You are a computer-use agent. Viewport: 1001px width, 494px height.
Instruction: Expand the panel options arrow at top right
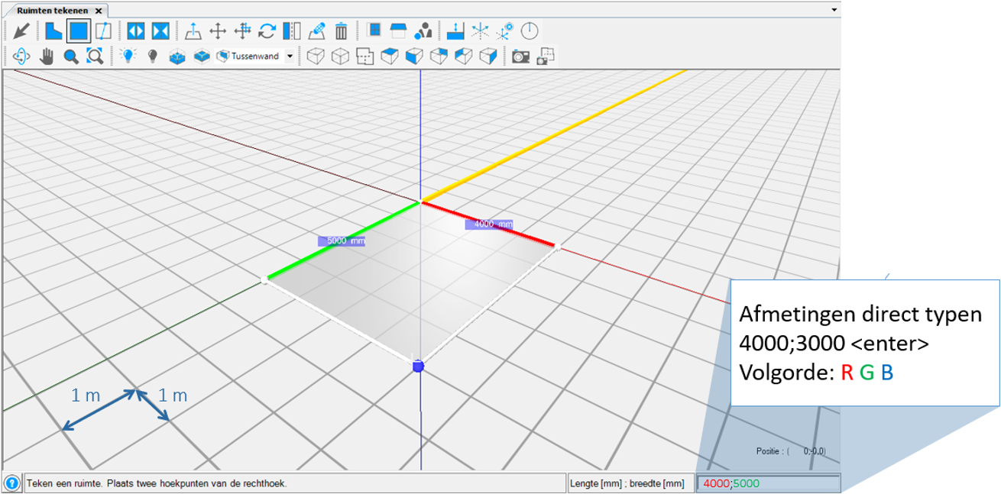click(x=834, y=10)
